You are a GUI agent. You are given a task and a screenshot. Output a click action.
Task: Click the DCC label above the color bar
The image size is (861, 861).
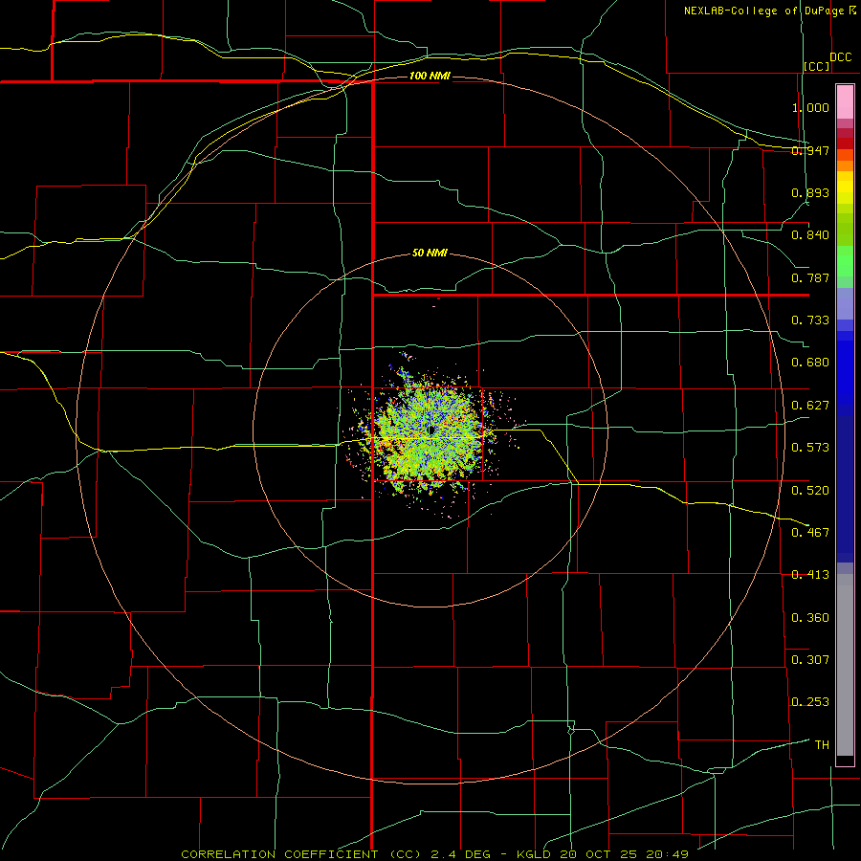coord(841,57)
